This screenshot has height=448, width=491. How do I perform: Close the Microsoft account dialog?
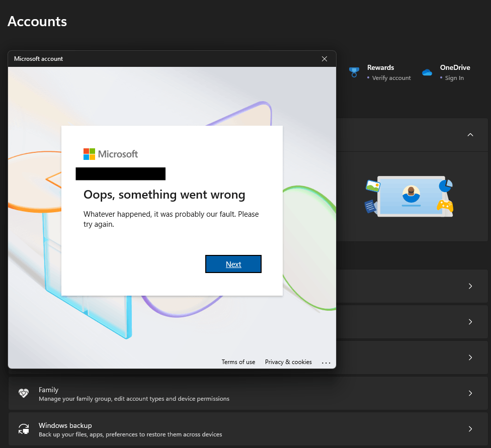[324, 59]
